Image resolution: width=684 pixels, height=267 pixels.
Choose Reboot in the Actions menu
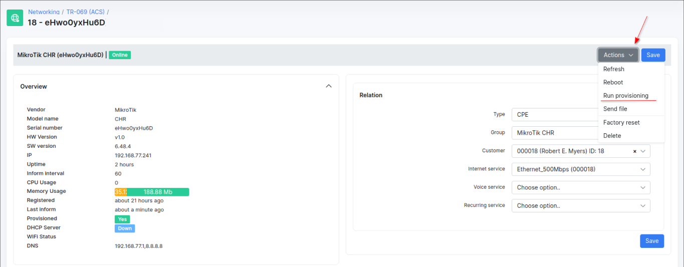click(x=613, y=82)
